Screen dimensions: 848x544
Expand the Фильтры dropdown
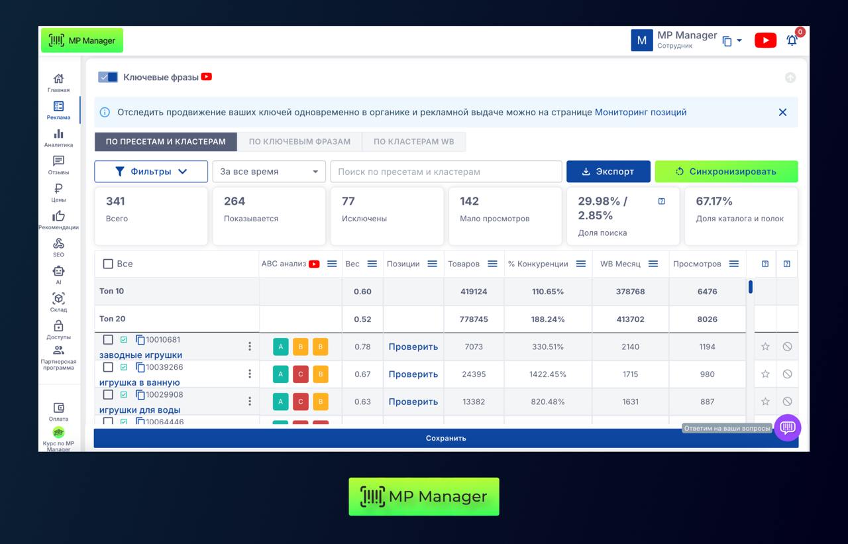point(151,172)
